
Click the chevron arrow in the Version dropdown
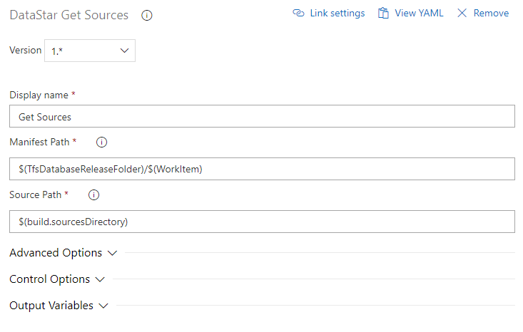(124, 51)
